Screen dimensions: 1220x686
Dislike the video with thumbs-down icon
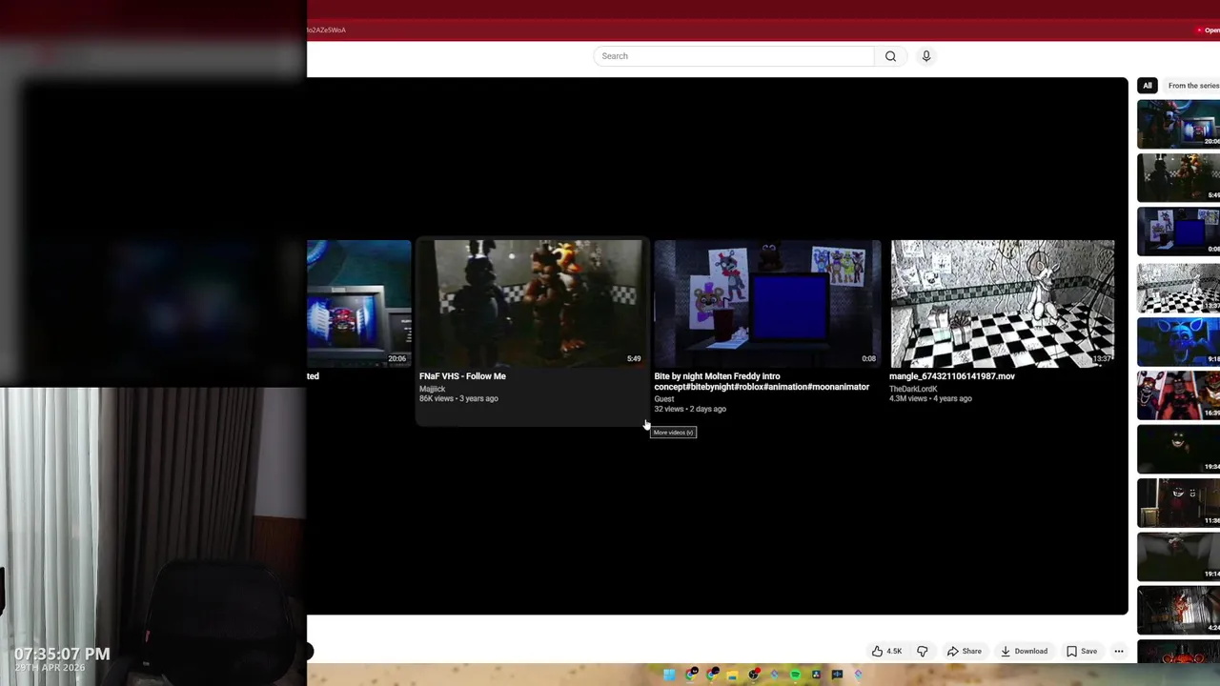922,652
